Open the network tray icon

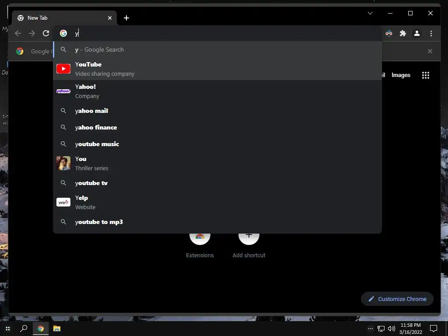[x=381, y=329]
